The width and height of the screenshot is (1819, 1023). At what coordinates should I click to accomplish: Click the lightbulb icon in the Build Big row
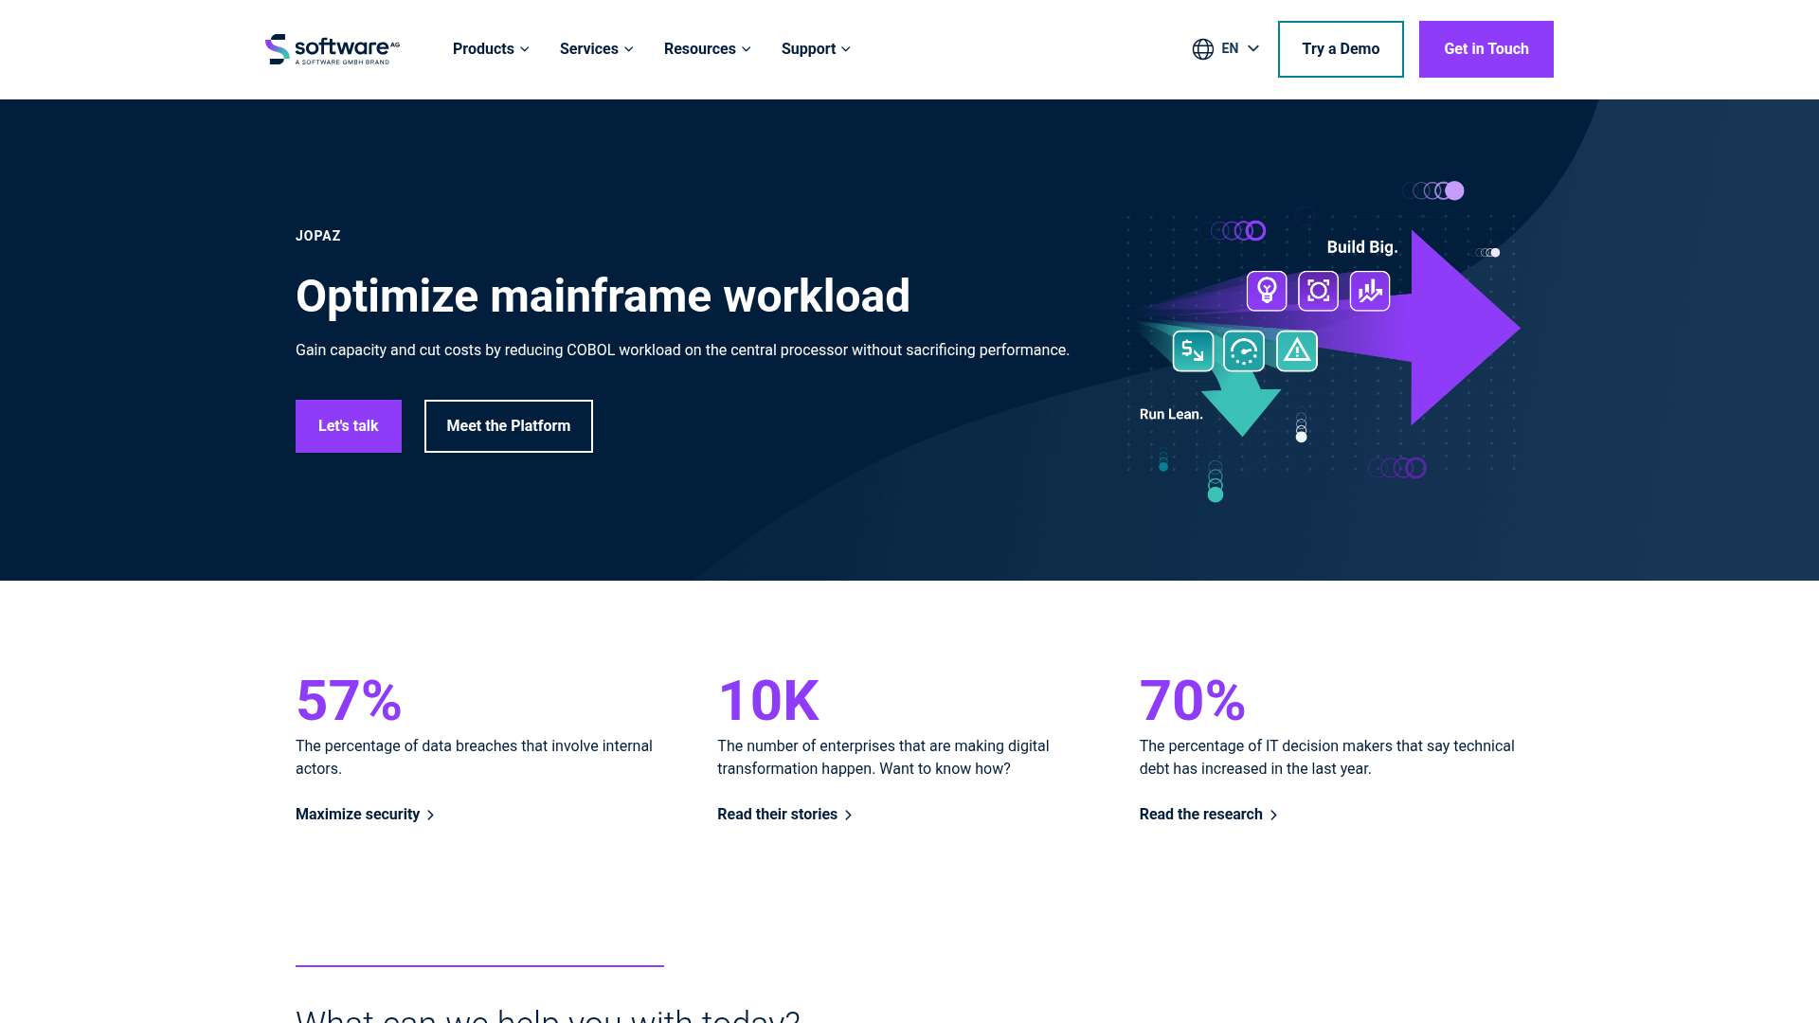pyautogui.click(x=1267, y=291)
